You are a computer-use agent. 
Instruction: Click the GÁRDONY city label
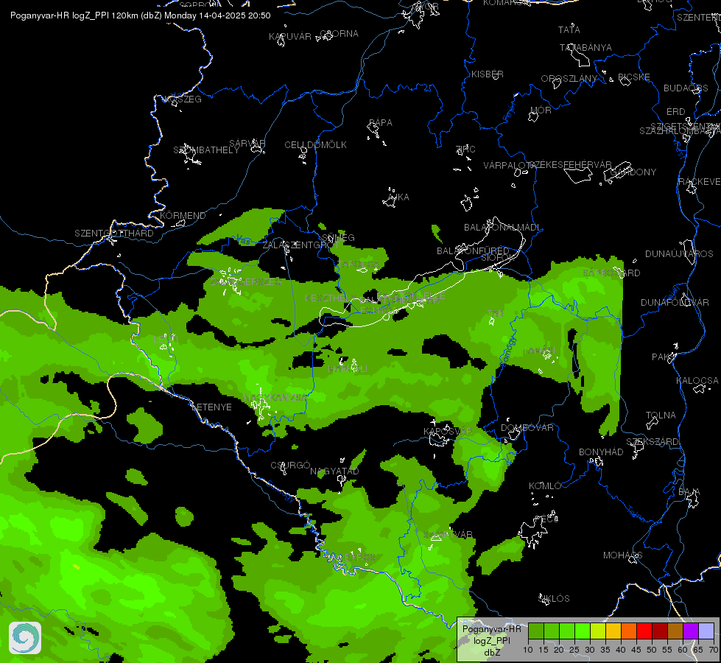coord(633,172)
